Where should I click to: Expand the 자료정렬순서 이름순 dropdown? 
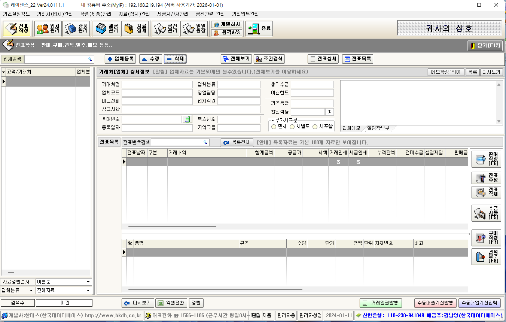88,282
